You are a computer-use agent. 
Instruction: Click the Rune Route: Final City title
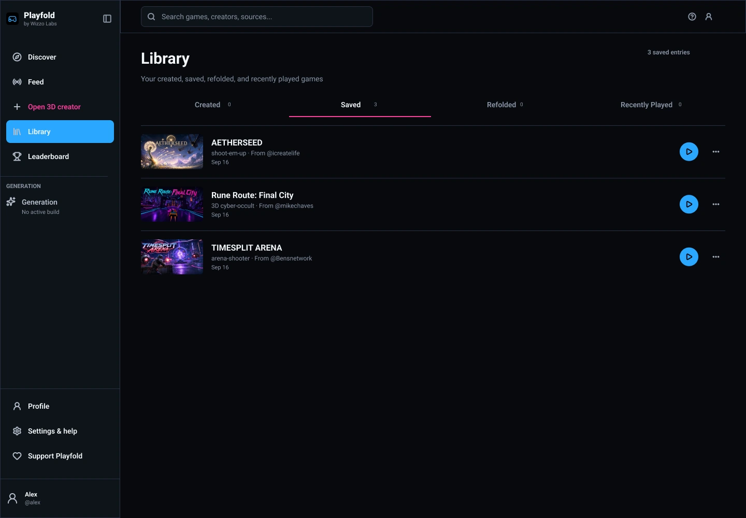coord(252,195)
